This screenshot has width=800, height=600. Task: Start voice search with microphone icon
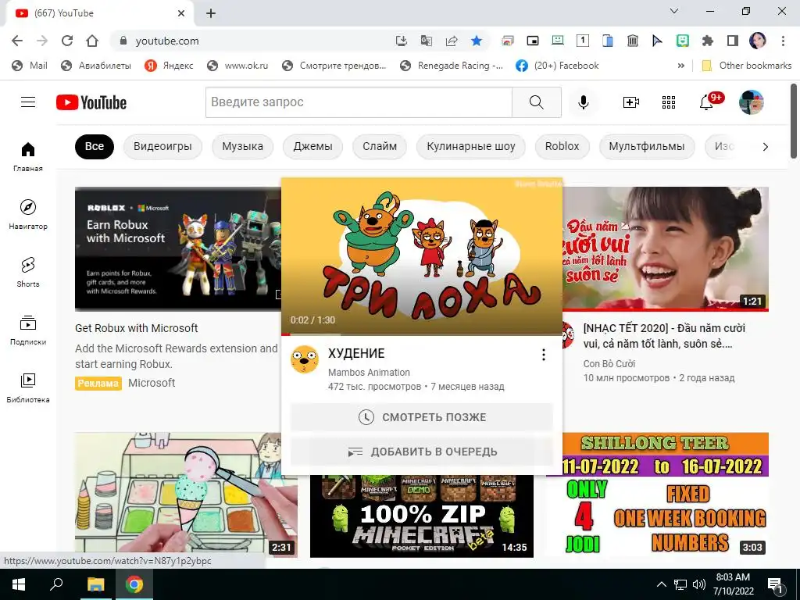pyautogui.click(x=583, y=102)
